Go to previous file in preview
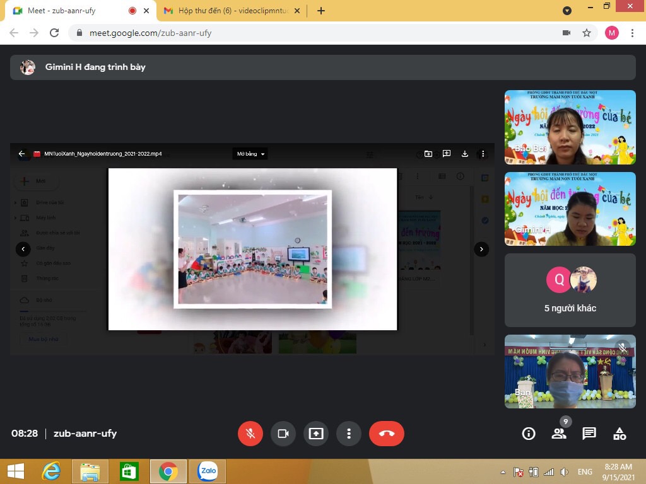 23,249
